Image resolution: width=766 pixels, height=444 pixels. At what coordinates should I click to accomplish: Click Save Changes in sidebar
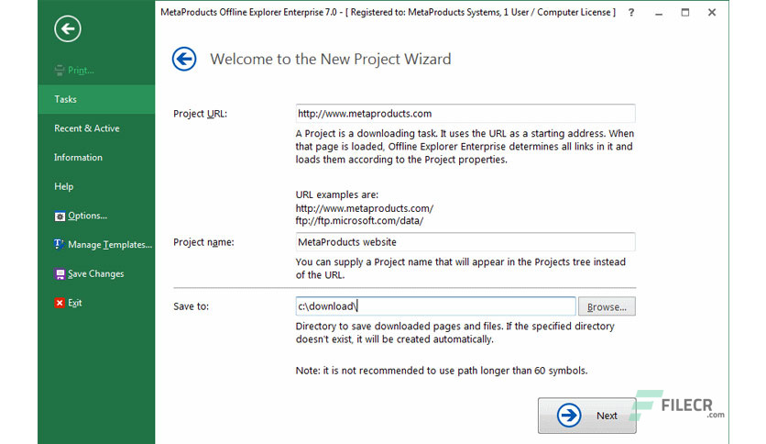click(x=95, y=274)
